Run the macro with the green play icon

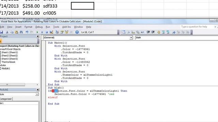click(x=37, y=32)
